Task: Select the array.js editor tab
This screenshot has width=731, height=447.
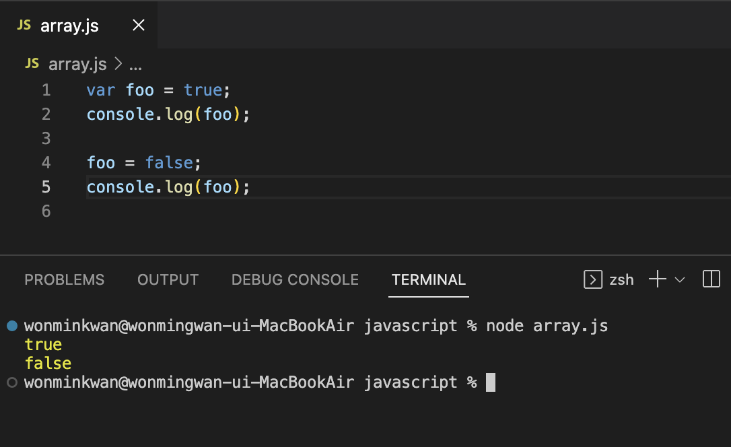Action: (79, 25)
